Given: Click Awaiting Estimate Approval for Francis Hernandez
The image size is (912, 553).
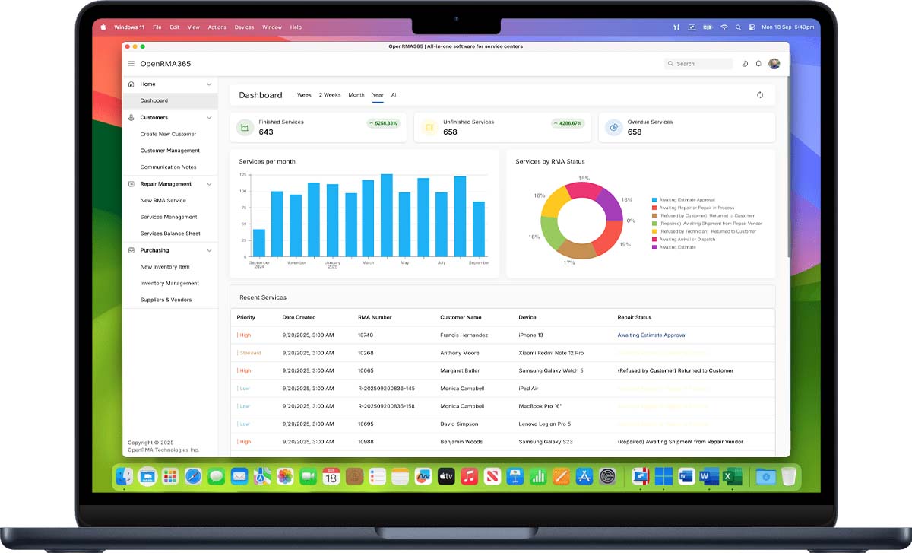Looking at the screenshot, I should click(652, 335).
